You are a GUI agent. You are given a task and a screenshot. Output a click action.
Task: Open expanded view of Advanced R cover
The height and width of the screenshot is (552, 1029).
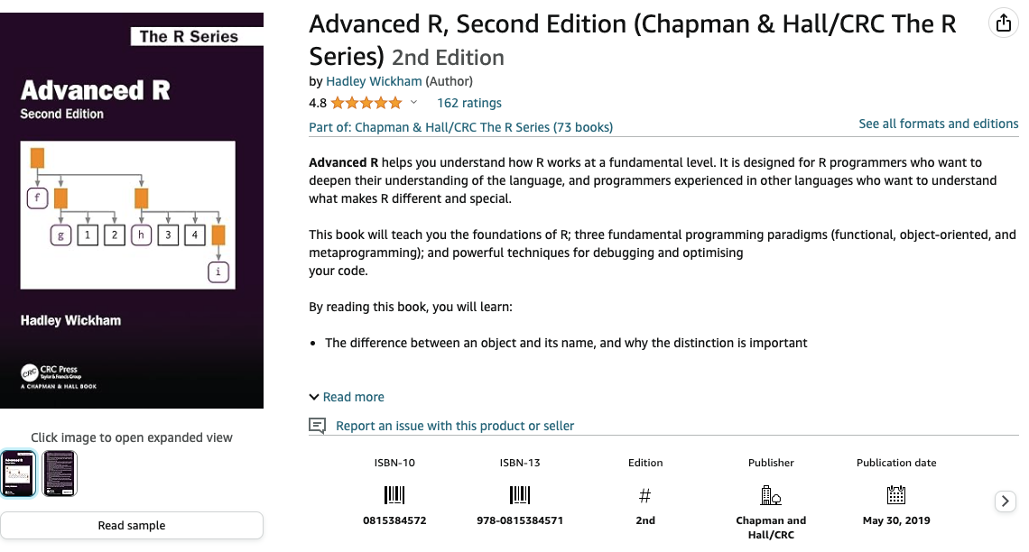pyautogui.click(x=131, y=210)
